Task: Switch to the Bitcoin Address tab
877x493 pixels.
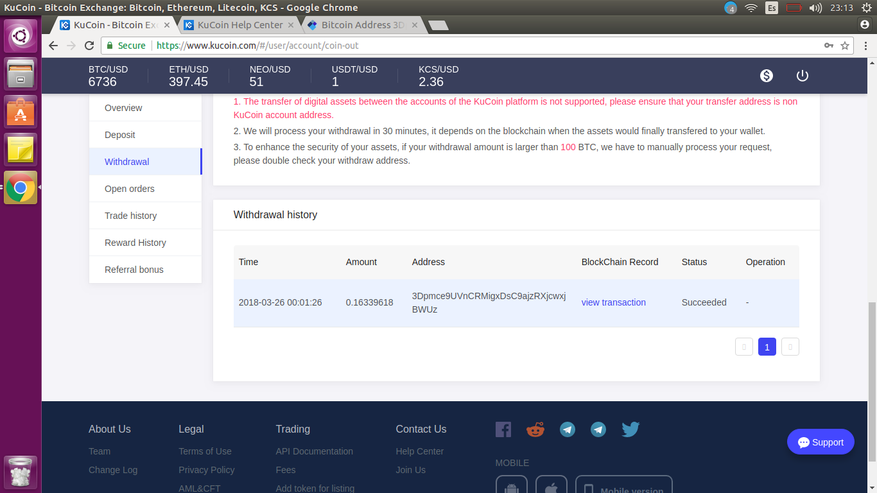Action: pyautogui.click(x=358, y=25)
